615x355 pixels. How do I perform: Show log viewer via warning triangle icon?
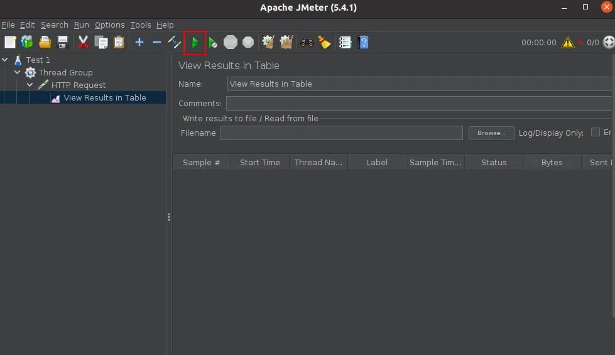pos(567,42)
